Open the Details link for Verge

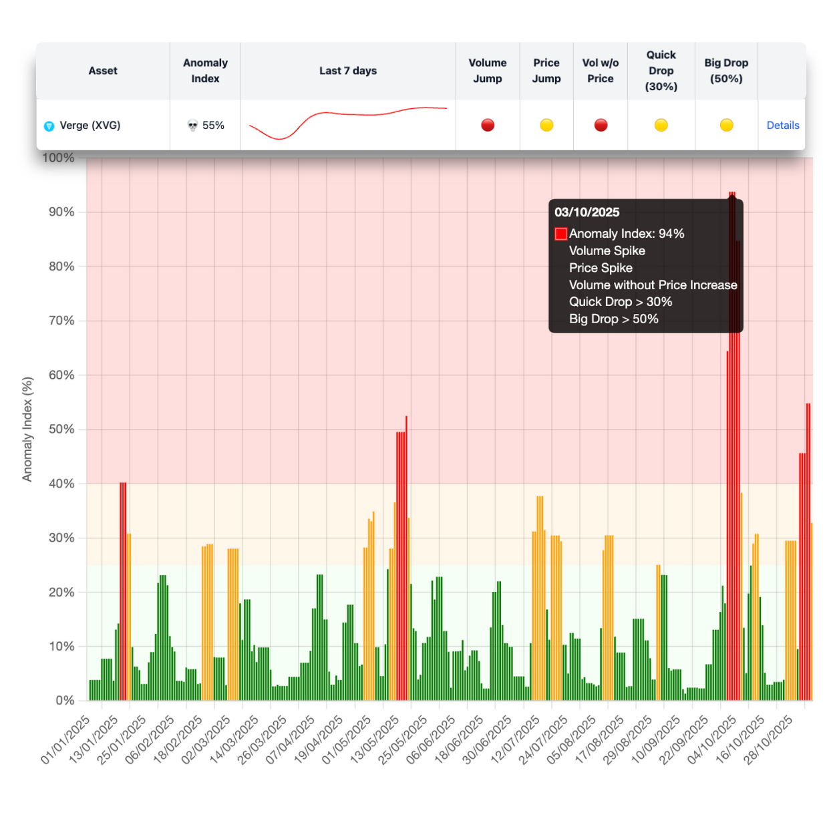782,126
